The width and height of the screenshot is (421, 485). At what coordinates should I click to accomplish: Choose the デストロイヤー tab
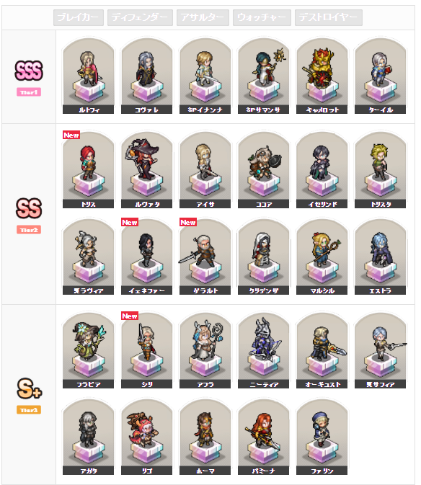point(328,17)
